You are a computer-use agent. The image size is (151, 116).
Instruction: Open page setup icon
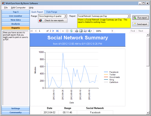(x=85, y=31)
